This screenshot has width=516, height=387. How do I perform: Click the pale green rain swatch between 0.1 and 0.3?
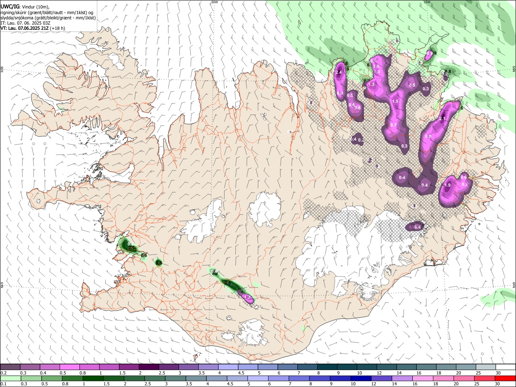coord(10,379)
